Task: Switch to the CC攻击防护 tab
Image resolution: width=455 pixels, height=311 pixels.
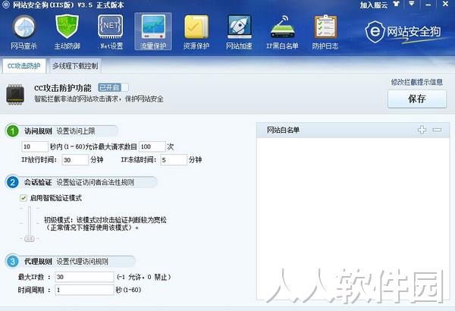Action: tap(24, 66)
